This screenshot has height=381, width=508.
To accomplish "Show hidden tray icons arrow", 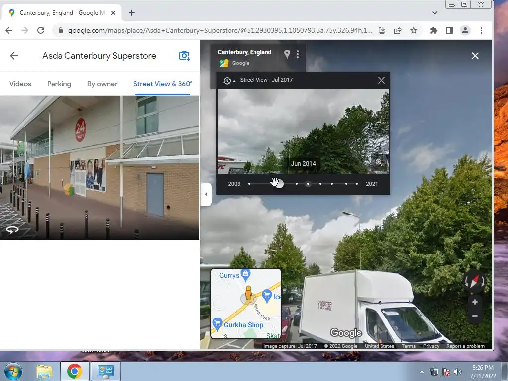I will point(422,372).
